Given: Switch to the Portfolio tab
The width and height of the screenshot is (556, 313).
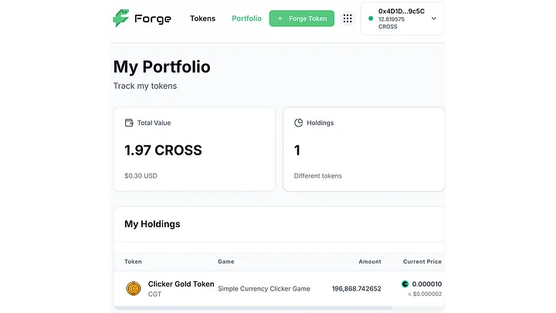Looking at the screenshot, I should point(246,19).
